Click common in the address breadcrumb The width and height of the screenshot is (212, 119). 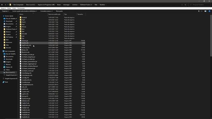tap(75, 5)
